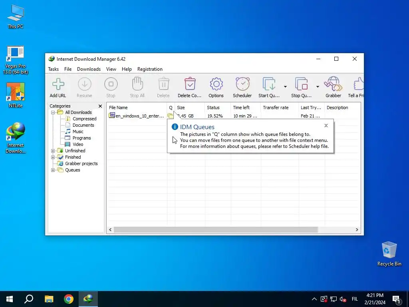The image size is (409, 307).
Task: Collapse the All Downloads tree node
Action: tap(53, 112)
